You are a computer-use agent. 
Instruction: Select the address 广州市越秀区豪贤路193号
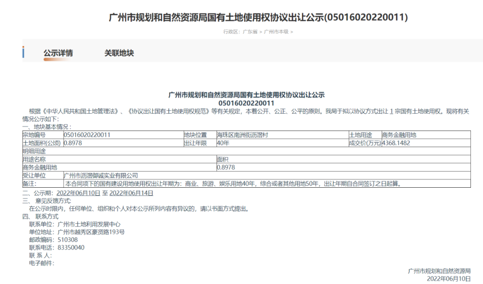[91, 232]
